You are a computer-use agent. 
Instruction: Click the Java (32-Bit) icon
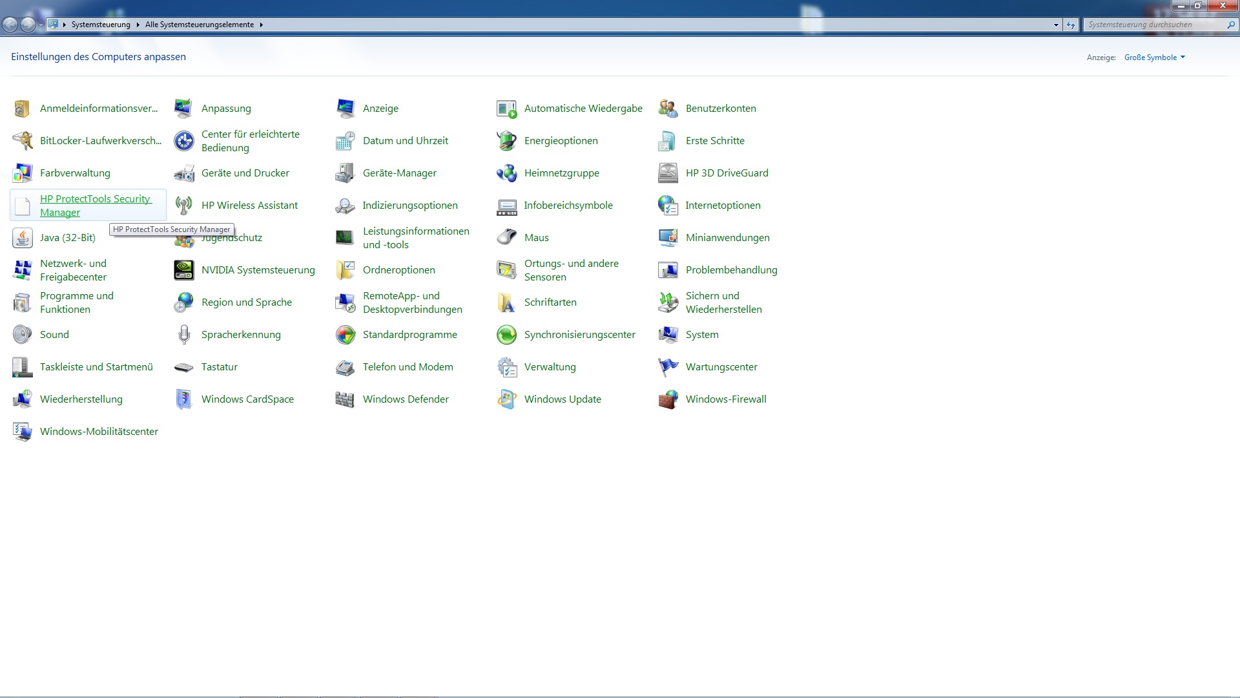(23, 238)
